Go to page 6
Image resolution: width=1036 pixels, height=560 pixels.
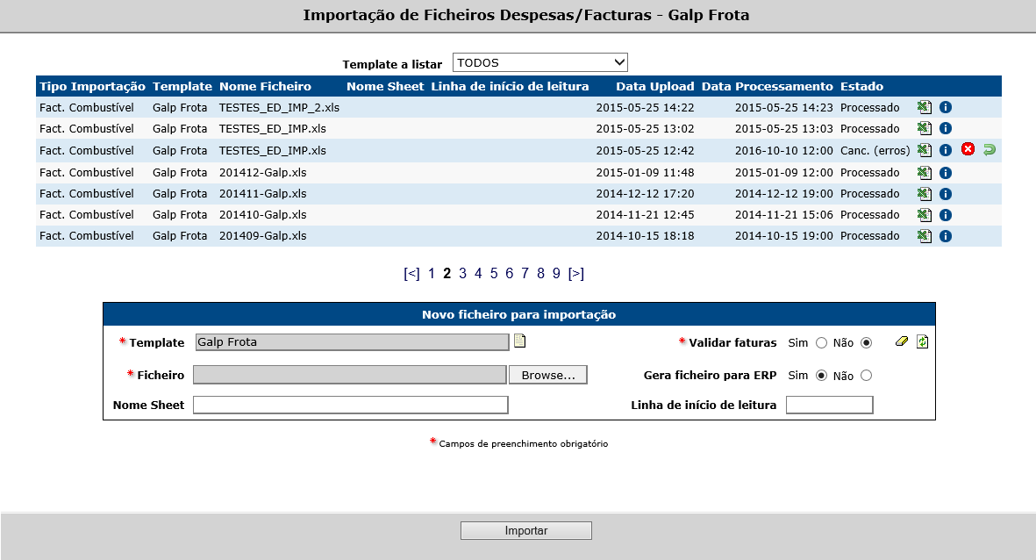point(510,274)
